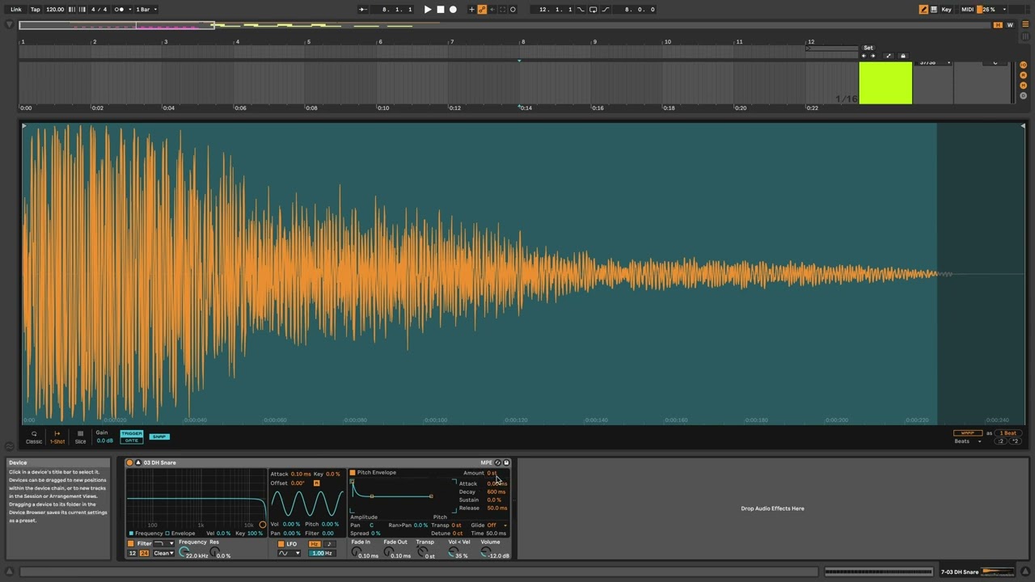1035x582 pixels.
Task: Click the Volume knob
Action: [485, 551]
